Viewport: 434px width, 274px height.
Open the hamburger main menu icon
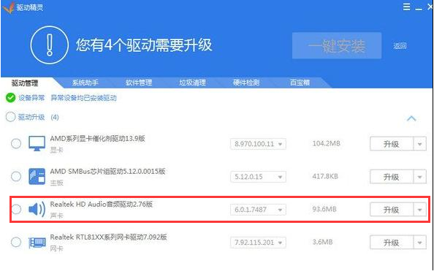[406, 7]
